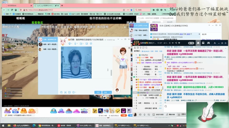Image resolution: width=229 pixels, height=128 pixels.
Task: Open the 2034 link in group notice
Action: [x=181, y=34]
